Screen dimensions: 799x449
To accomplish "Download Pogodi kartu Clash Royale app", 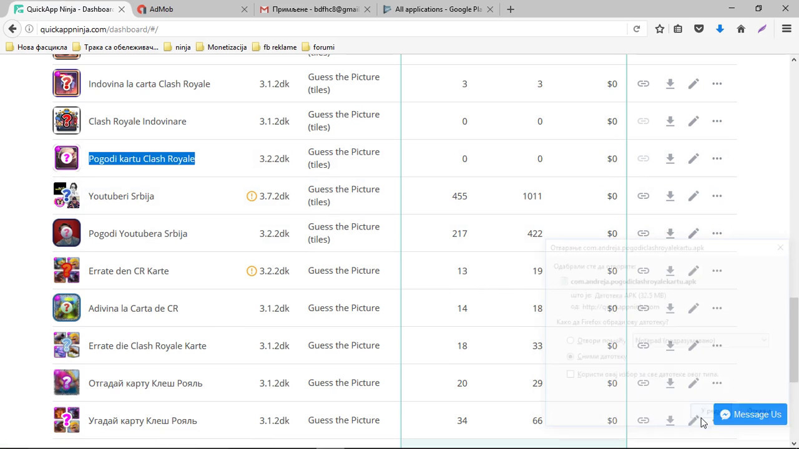I will pyautogui.click(x=670, y=158).
